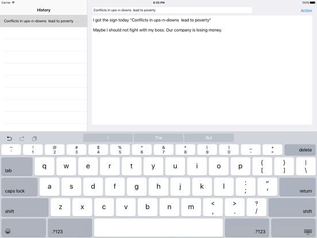Tap the left bracket brace key
The height and width of the screenshot is (238, 317).
click(x=262, y=166)
